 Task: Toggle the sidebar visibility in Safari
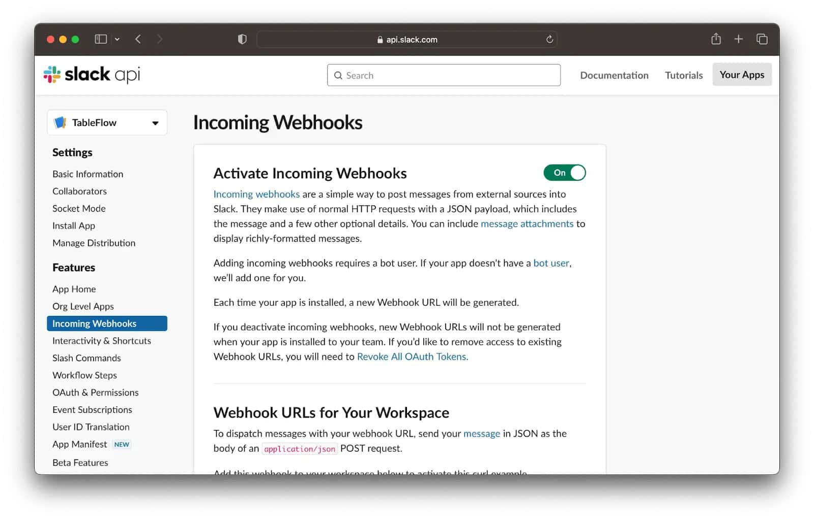pyautogui.click(x=100, y=39)
